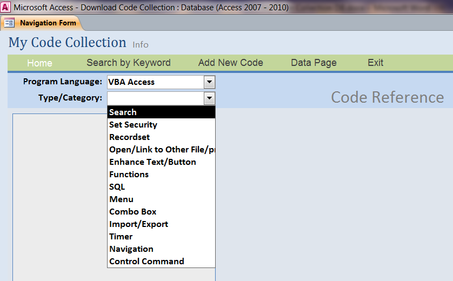Image resolution: width=453 pixels, height=281 pixels.
Task: Collapse the Type/Category dropdown arrow
Action: (209, 98)
